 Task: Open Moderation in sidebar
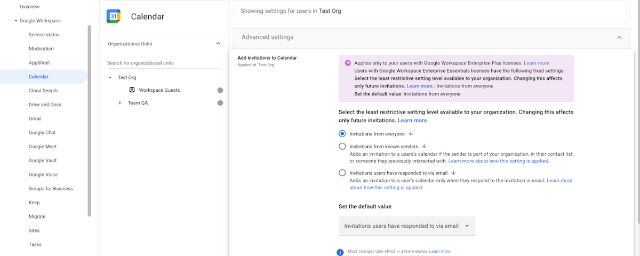pyautogui.click(x=41, y=49)
